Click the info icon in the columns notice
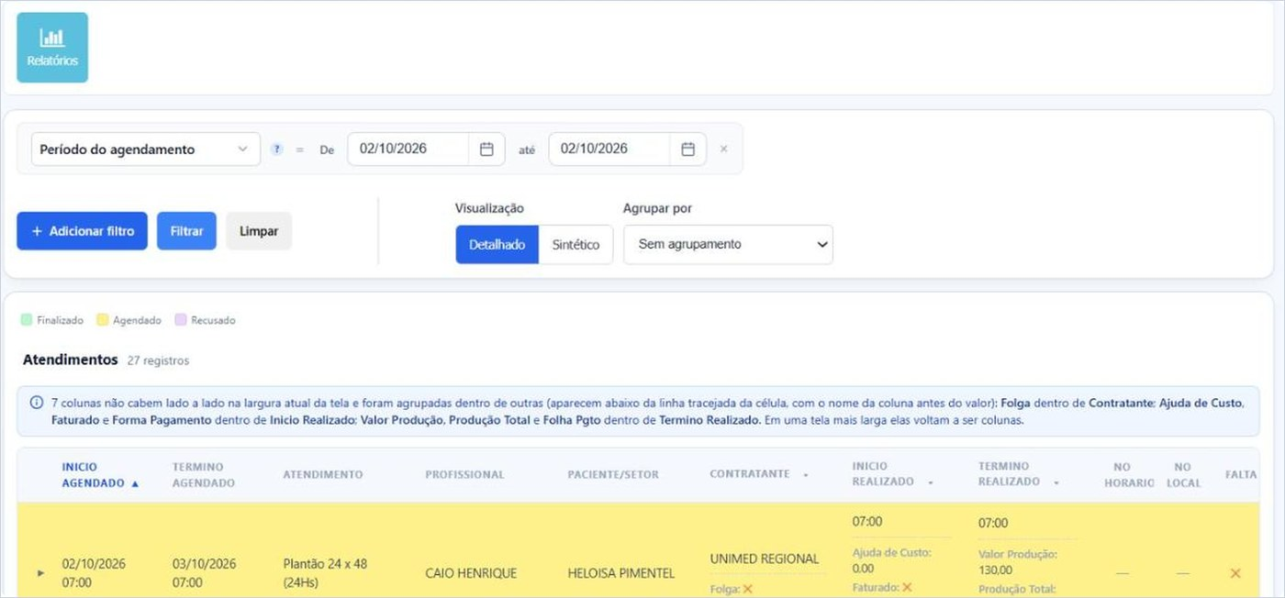The height and width of the screenshot is (598, 1285). point(37,403)
